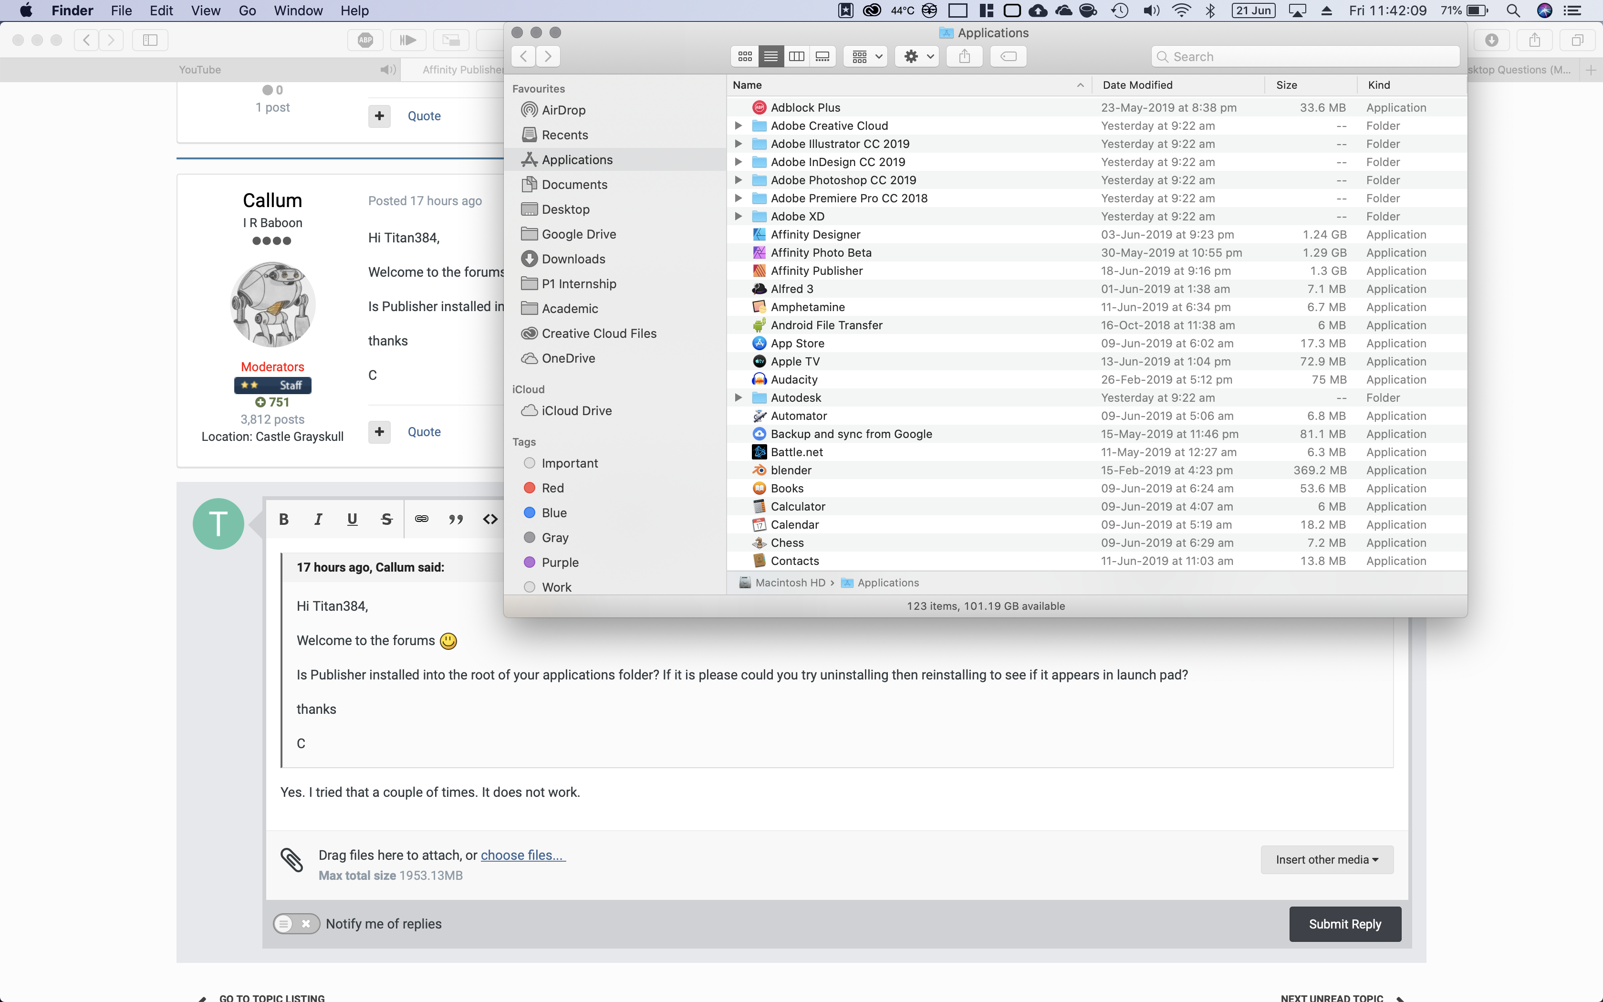The width and height of the screenshot is (1603, 1002).
Task: Select the Affinity Designer app icon
Action: click(x=759, y=234)
